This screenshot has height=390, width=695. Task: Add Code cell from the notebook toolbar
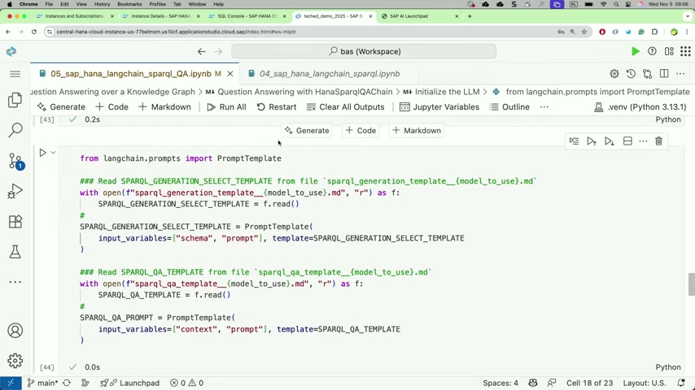pos(111,107)
